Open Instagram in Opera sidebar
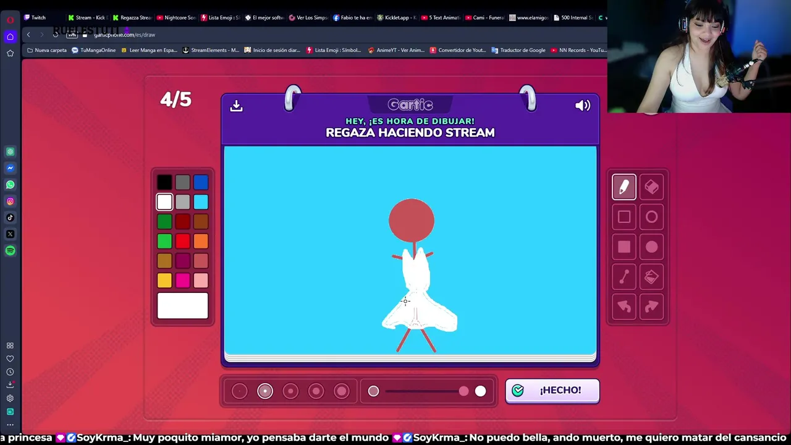791x445 pixels. tap(10, 201)
